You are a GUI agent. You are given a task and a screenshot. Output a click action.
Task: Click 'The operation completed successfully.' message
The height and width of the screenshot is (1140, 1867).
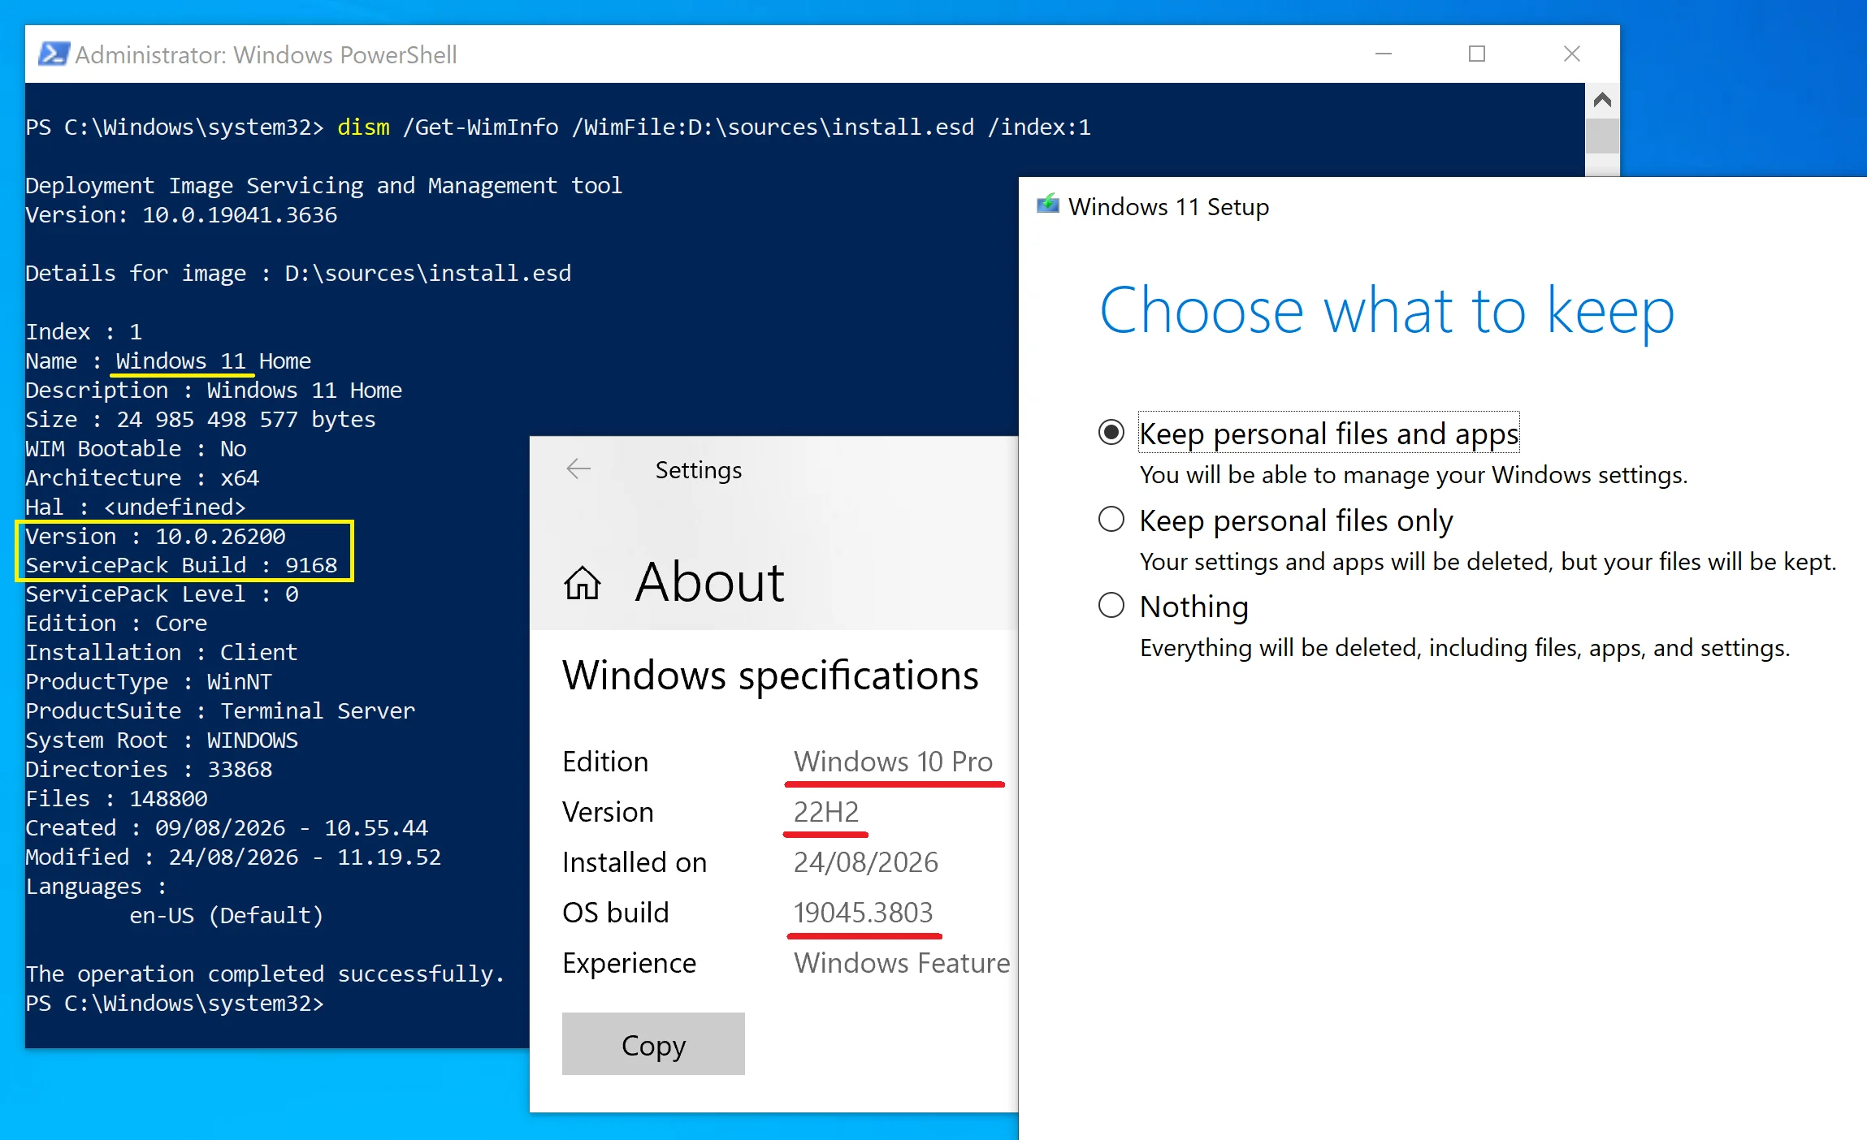(265, 974)
